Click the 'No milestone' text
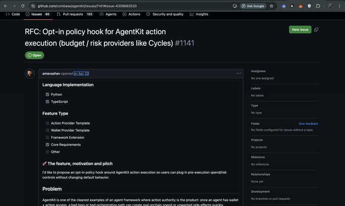Viewport: 345px width, 206px height. [x=260, y=164]
